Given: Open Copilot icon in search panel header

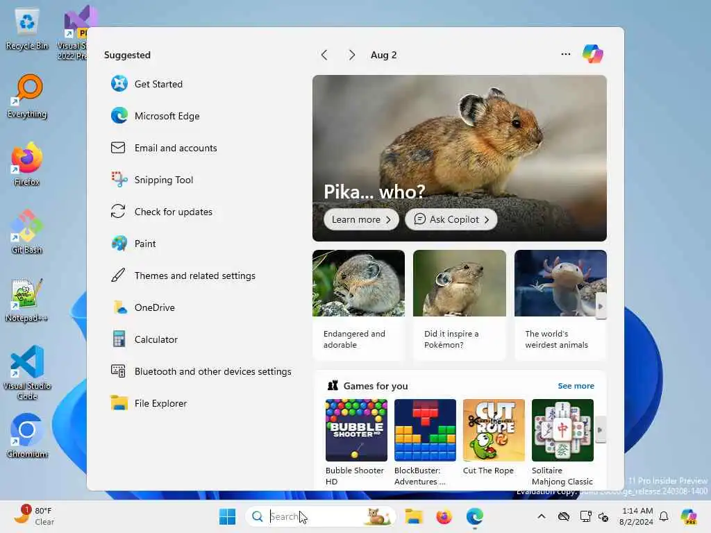Looking at the screenshot, I should point(593,54).
